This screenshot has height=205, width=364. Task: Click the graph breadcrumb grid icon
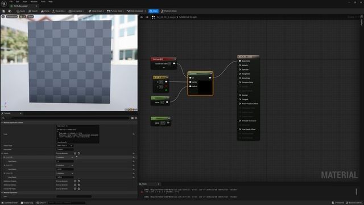point(153,17)
